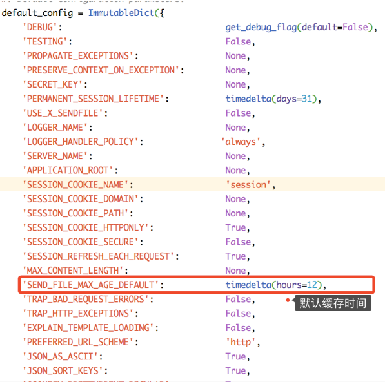Click the 'JSON_AS_ASCII' key
Screen dimensions: 385x382
tap(60, 356)
